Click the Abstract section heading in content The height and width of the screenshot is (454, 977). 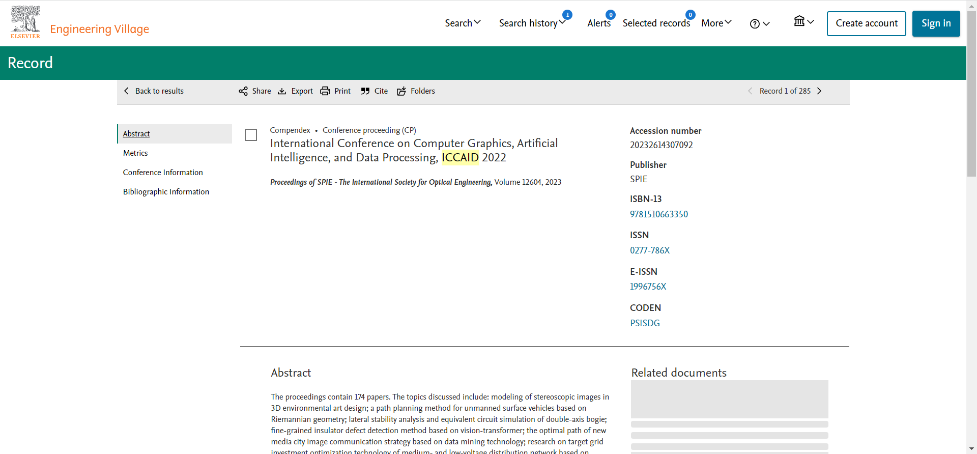coord(291,373)
